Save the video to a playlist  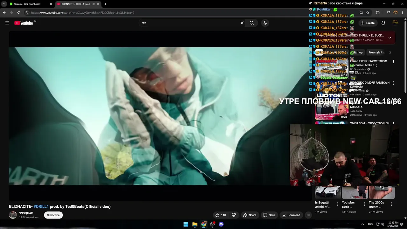click(269, 215)
